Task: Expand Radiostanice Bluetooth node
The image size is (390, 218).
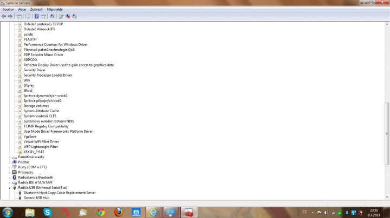Action: tap(9, 178)
